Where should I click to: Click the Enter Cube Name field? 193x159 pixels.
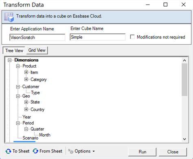pyautogui.click(x=98, y=37)
